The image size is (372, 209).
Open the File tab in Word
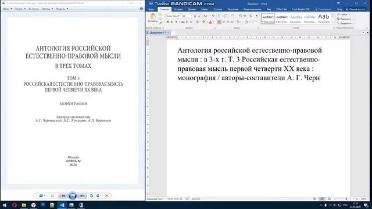pos(151,9)
